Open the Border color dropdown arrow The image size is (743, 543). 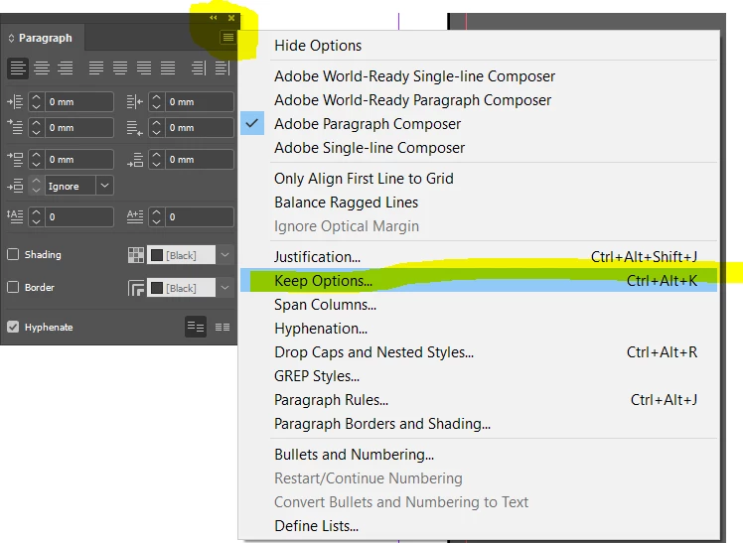pos(224,288)
